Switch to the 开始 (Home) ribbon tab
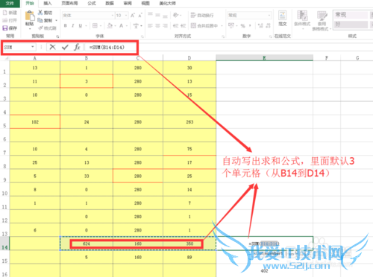This screenshot has height=277, width=373. pyautogui.click(x=30, y=3)
